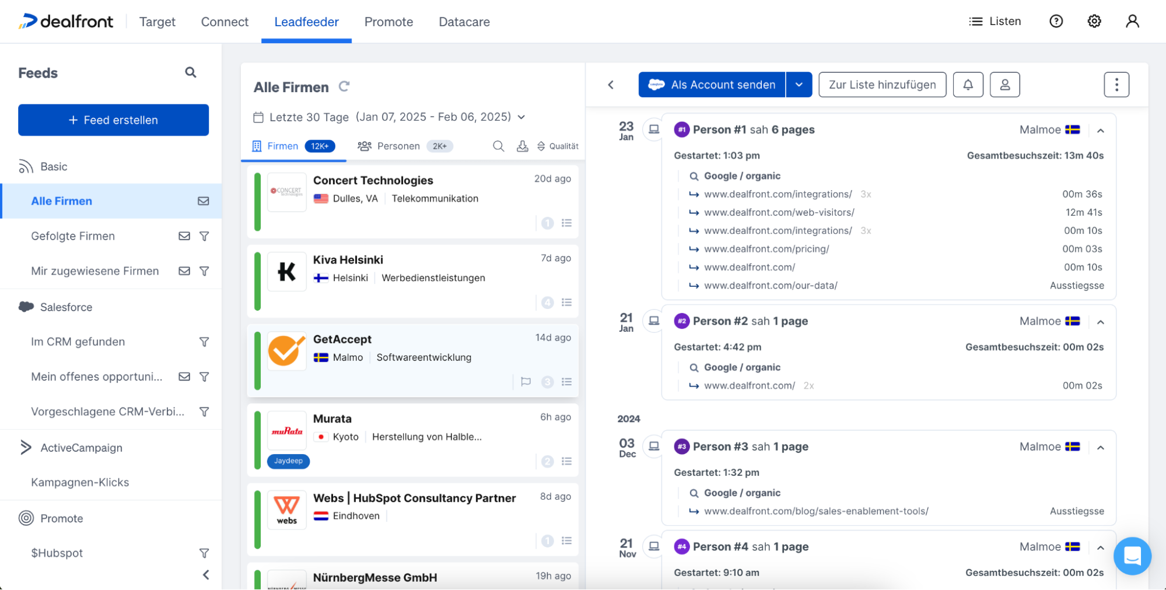Screen dimensions: 1166x590
Task: Select the Im CRM gefunden feed
Action: [78, 342]
